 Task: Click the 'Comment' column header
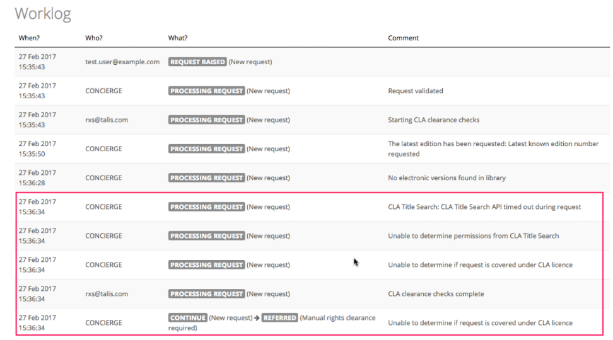pos(403,38)
